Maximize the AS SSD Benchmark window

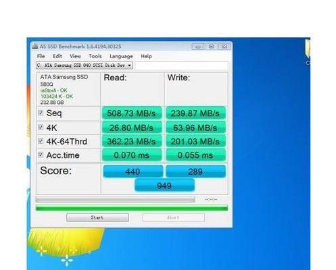[211, 47]
